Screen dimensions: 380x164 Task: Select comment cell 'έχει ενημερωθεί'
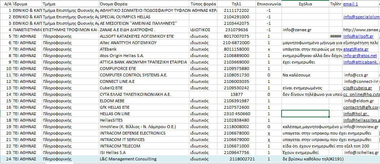coord(305,62)
